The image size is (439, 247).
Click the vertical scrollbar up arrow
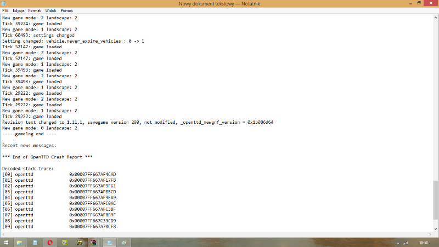435,18
